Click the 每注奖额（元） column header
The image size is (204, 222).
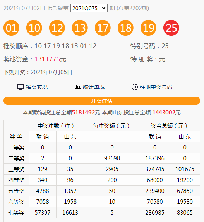click(112, 126)
